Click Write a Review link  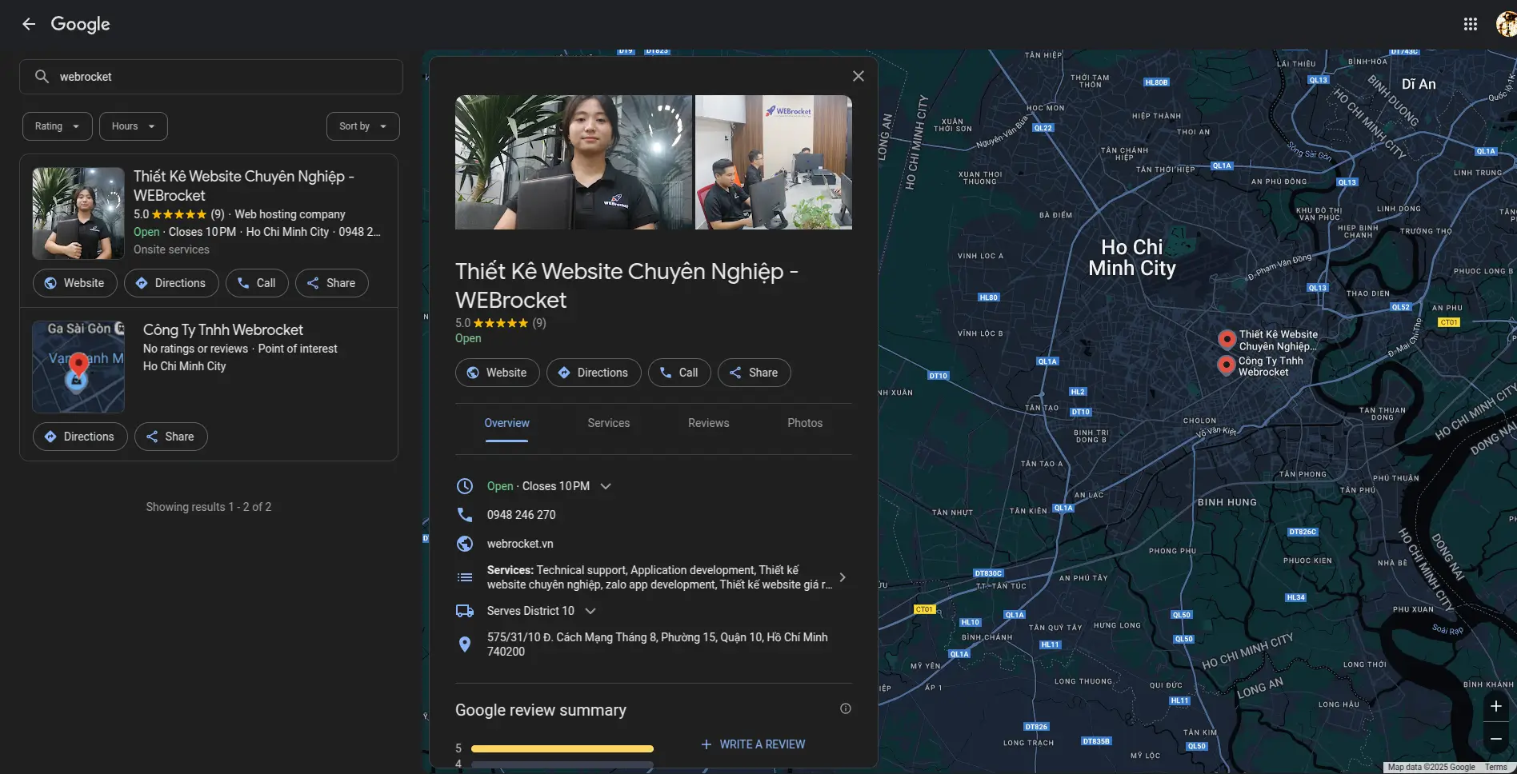pyautogui.click(x=753, y=744)
